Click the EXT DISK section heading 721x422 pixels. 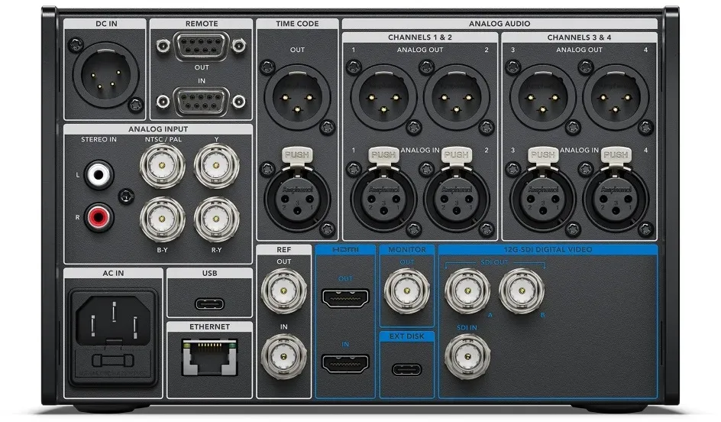(406, 336)
